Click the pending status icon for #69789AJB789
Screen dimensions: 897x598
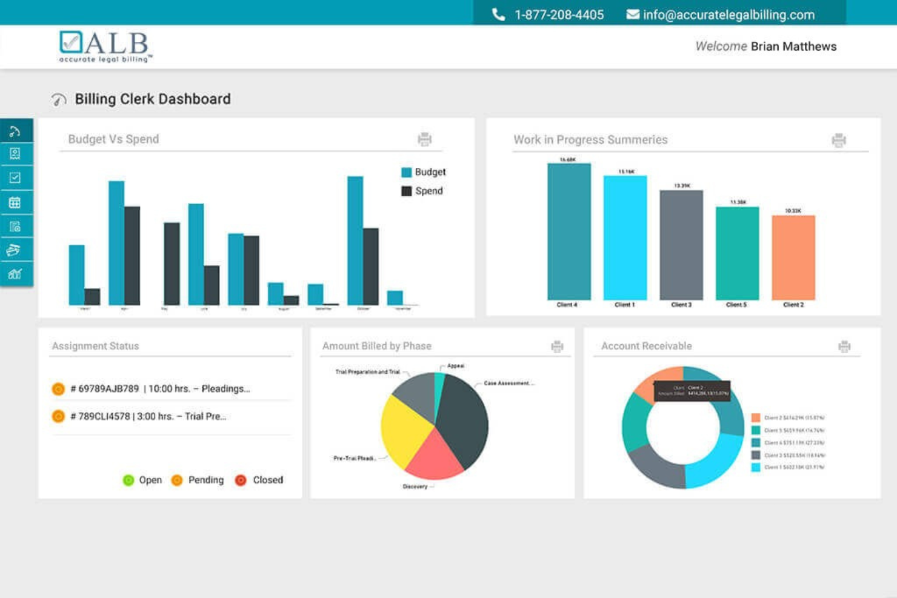(58, 389)
